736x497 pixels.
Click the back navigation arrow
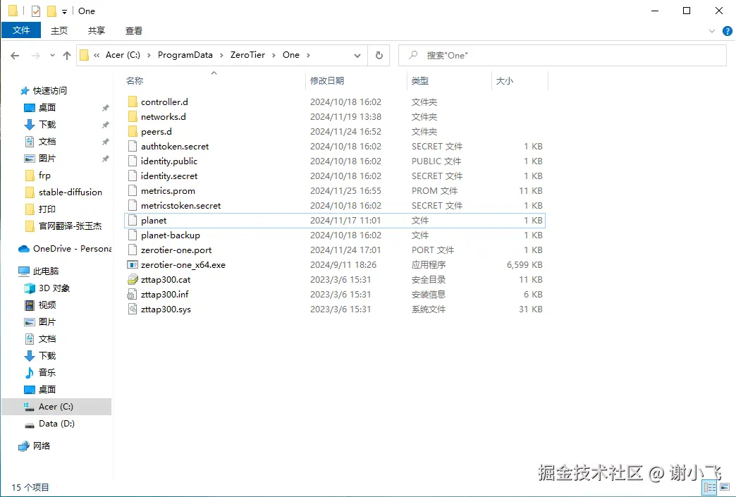[14, 55]
